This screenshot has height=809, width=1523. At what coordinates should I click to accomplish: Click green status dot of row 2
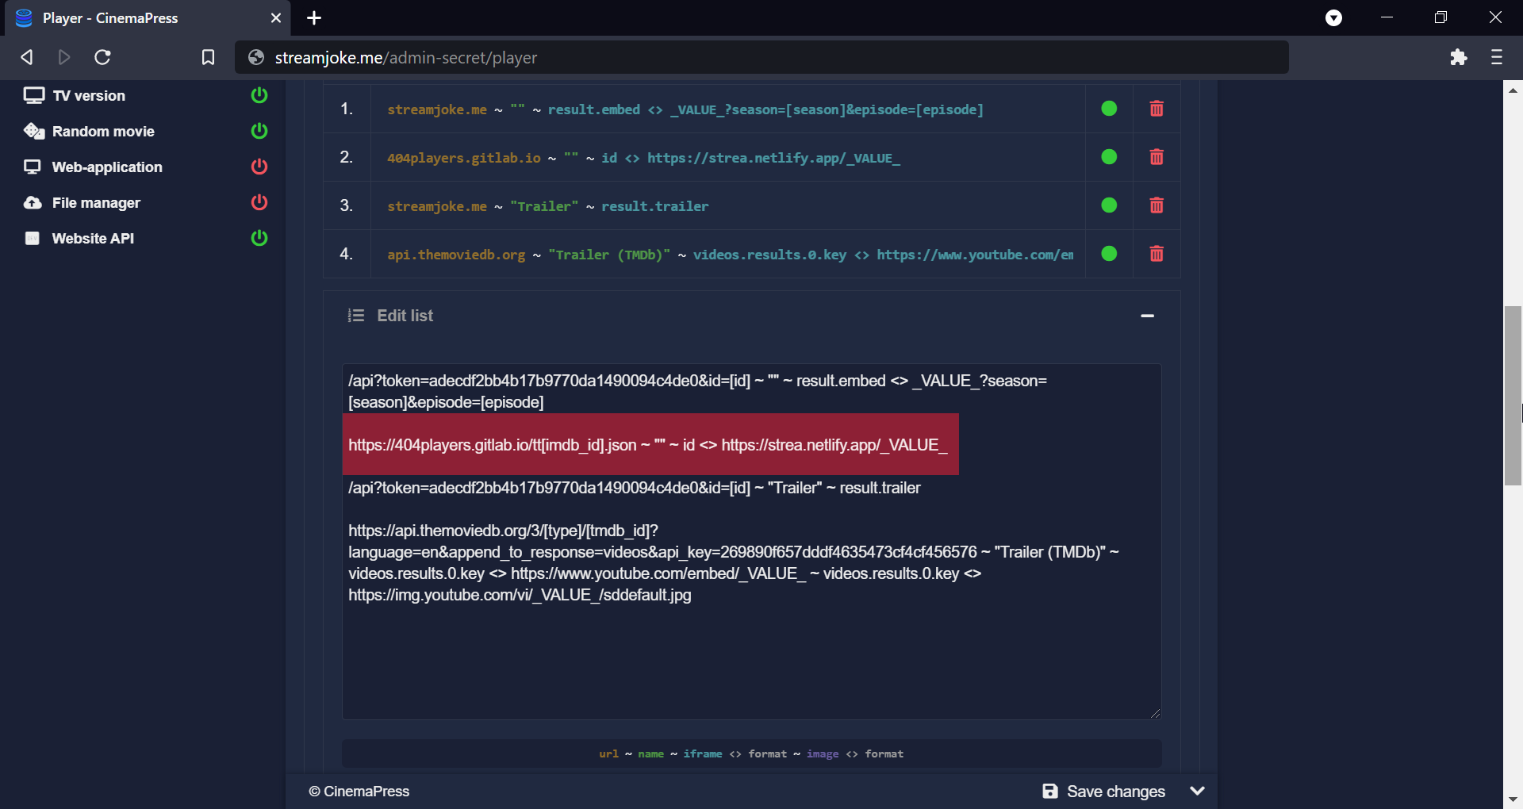pos(1109,157)
